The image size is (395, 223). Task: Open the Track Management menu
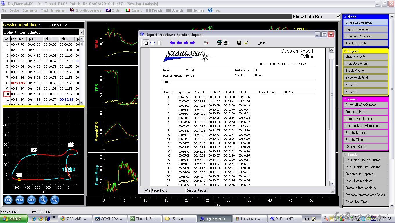tap(54, 10)
